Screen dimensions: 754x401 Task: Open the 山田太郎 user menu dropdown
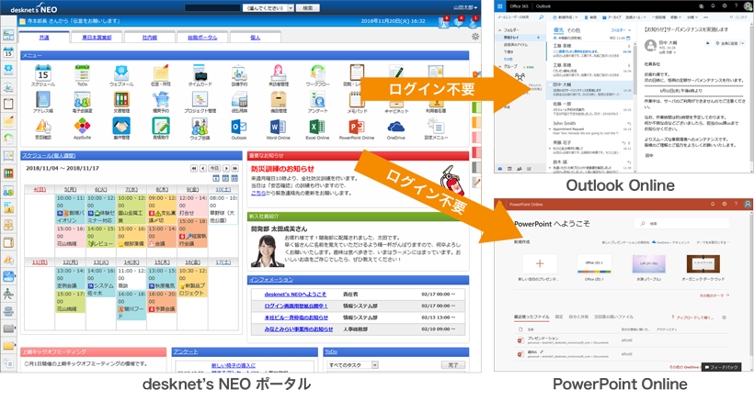click(x=465, y=7)
